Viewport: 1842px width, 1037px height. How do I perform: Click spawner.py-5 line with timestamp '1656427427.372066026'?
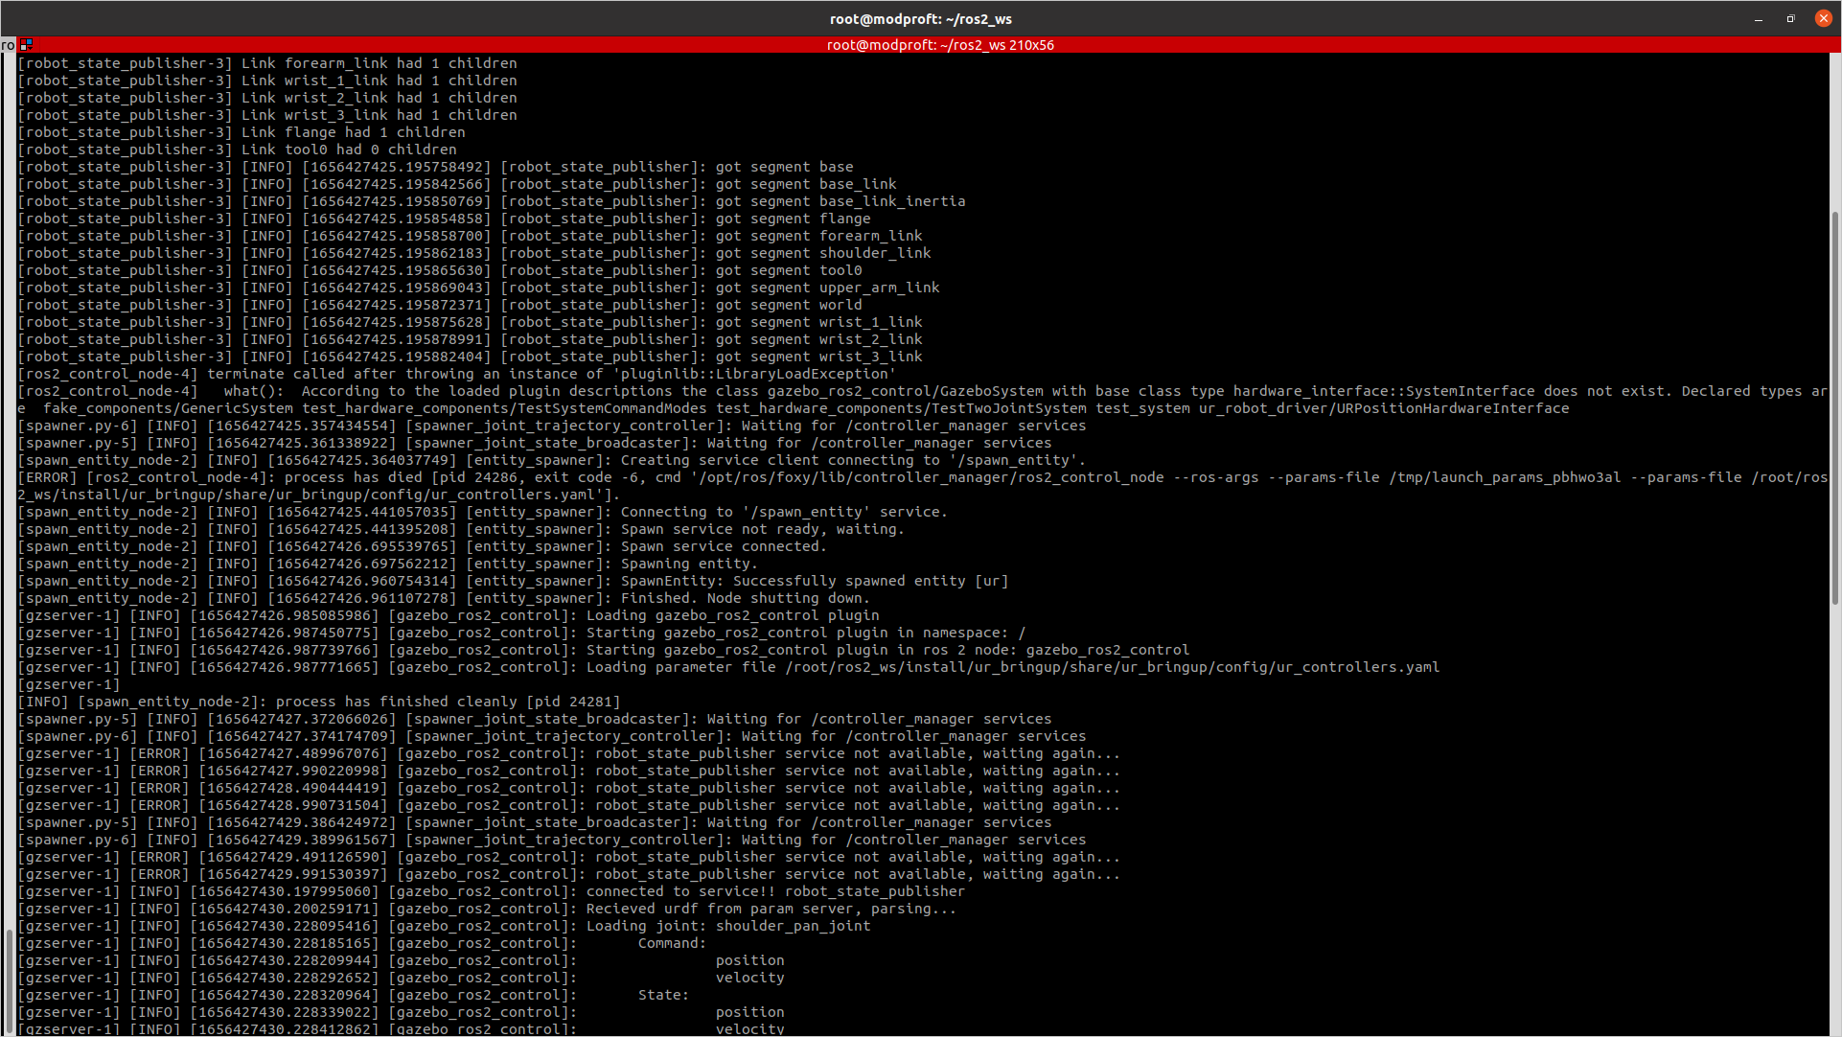[x=535, y=719]
